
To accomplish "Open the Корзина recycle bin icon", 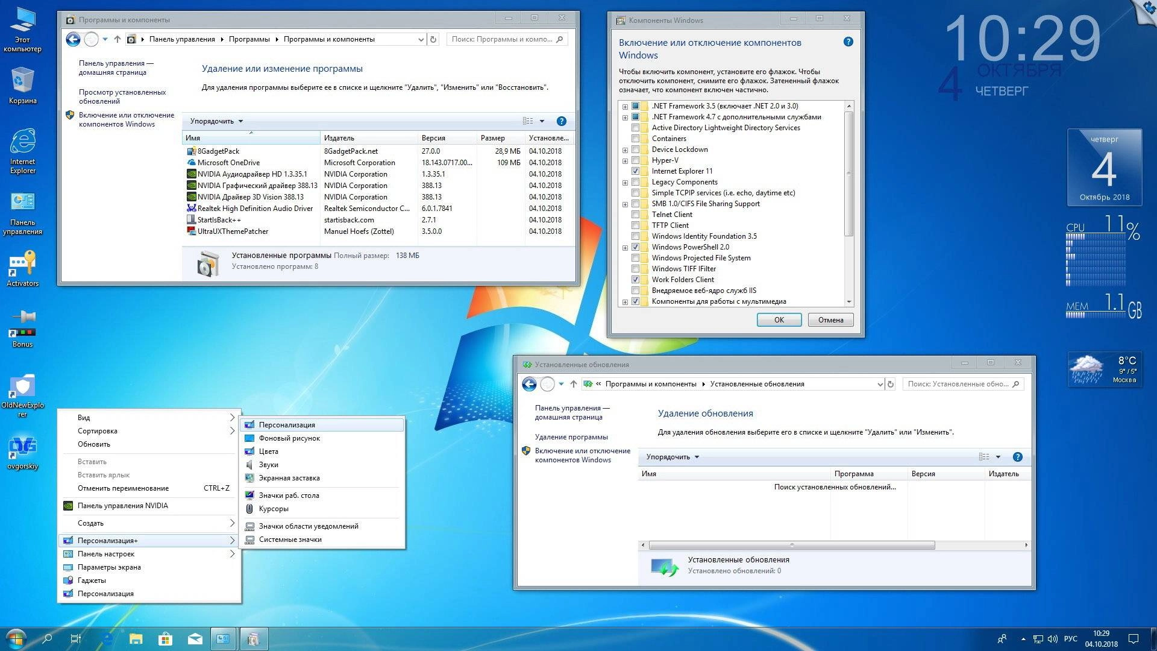I will 22,86.
